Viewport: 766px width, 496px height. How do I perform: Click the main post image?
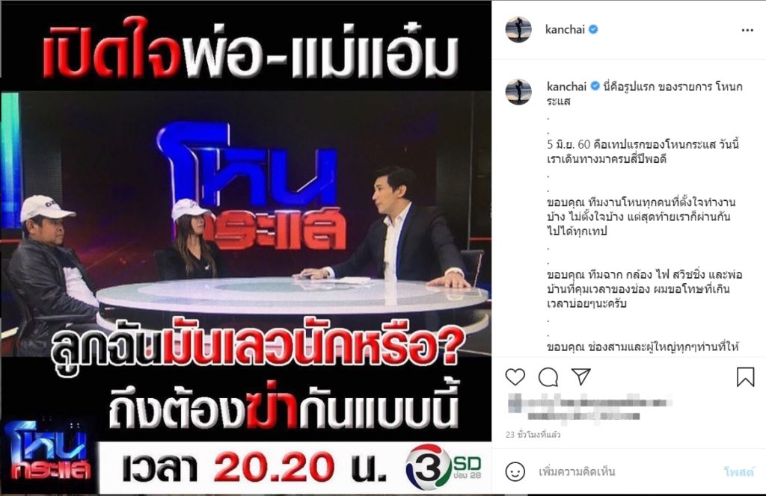pyautogui.click(x=245, y=248)
